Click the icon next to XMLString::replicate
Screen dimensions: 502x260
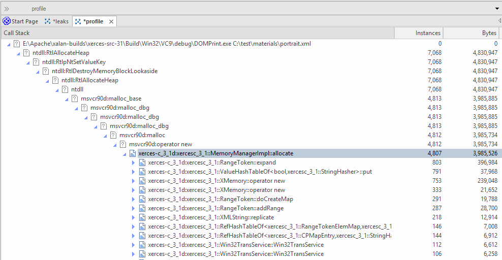point(143,217)
